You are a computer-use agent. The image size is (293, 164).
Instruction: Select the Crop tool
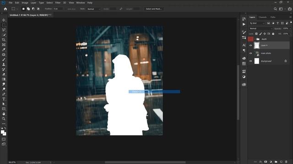pyautogui.click(x=4, y=40)
